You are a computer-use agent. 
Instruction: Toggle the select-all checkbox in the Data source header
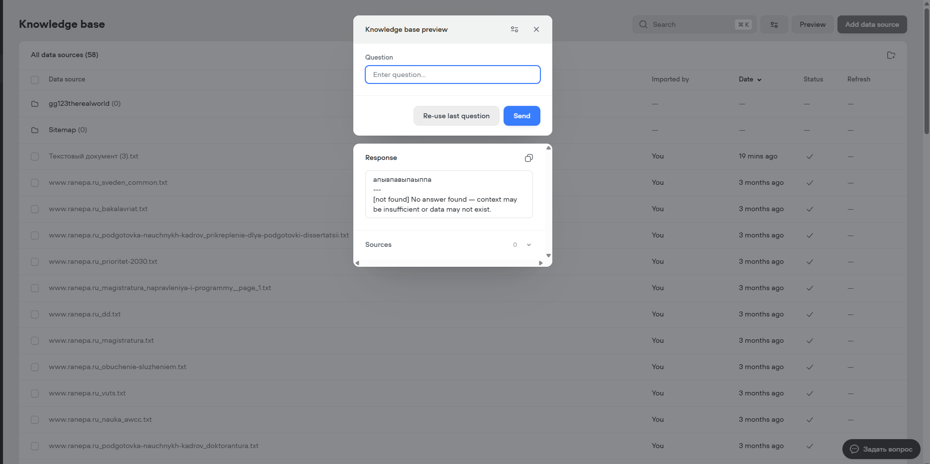[35, 80]
